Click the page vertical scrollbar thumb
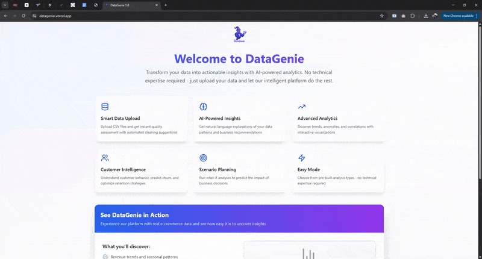The height and width of the screenshot is (259, 482). [480, 101]
